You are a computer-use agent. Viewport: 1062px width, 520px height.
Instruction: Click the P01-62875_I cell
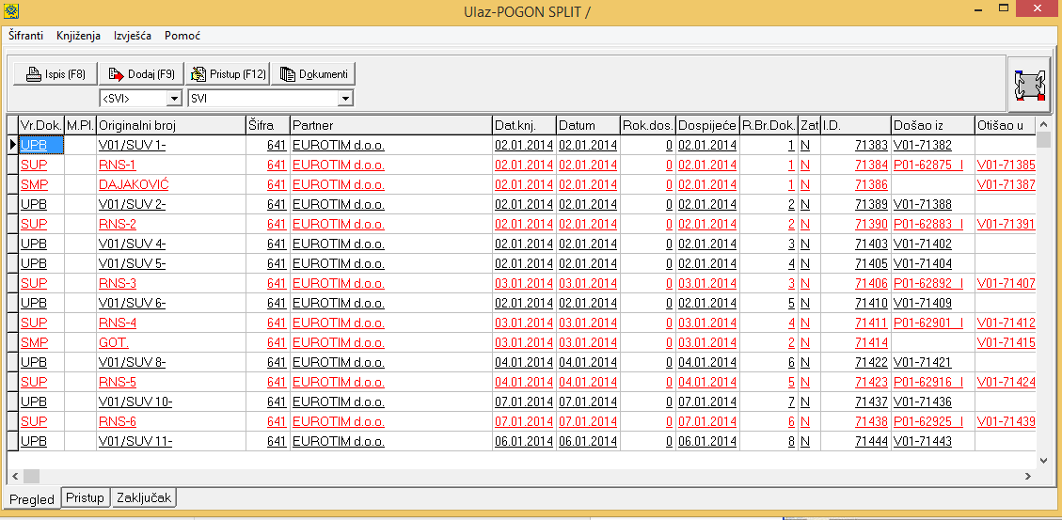click(x=932, y=165)
